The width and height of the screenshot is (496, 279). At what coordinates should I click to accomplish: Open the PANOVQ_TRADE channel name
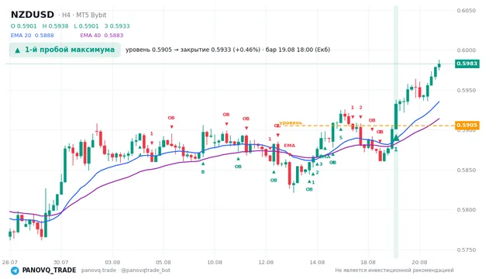pos(49,270)
